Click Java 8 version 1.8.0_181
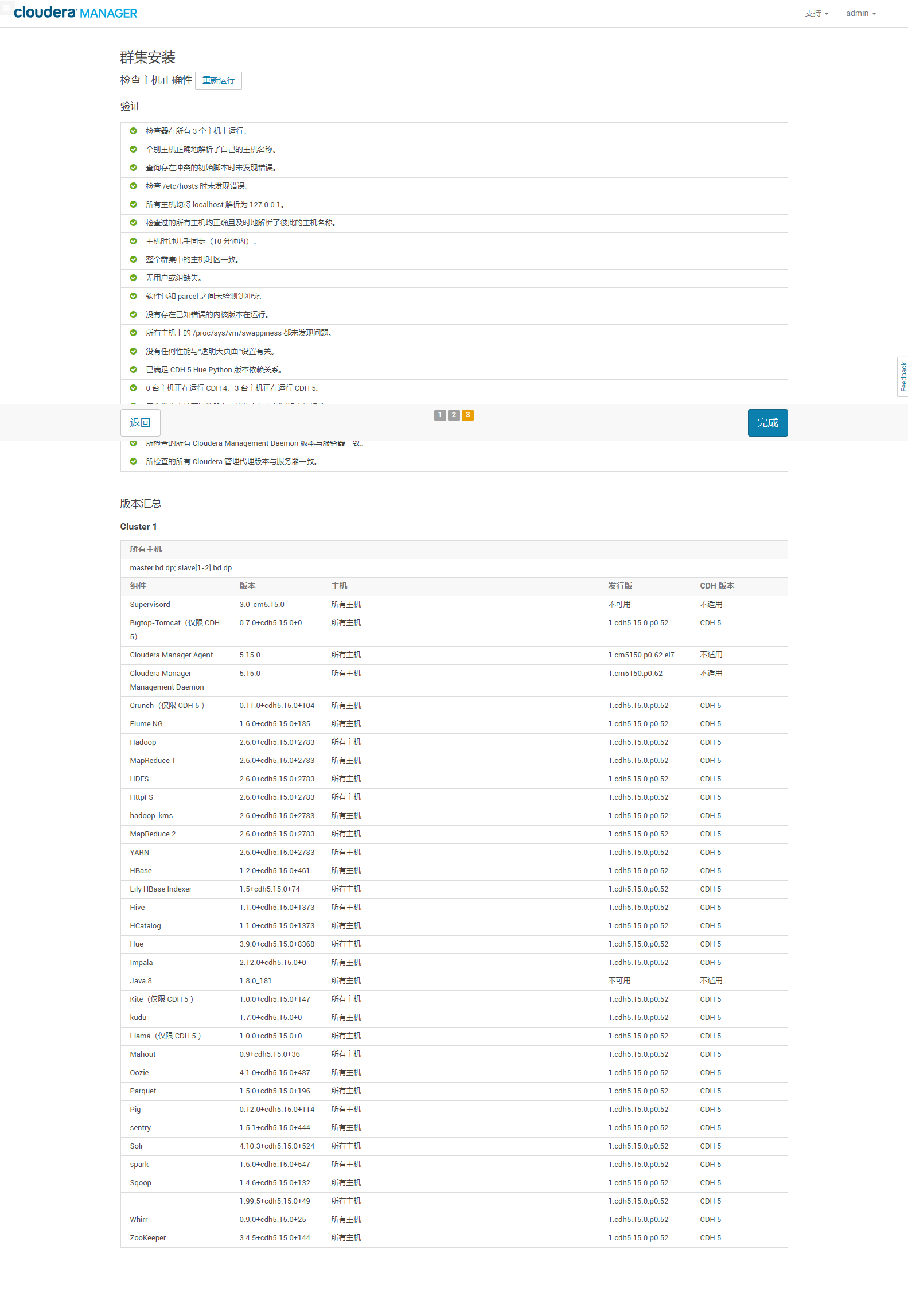 (x=255, y=981)
